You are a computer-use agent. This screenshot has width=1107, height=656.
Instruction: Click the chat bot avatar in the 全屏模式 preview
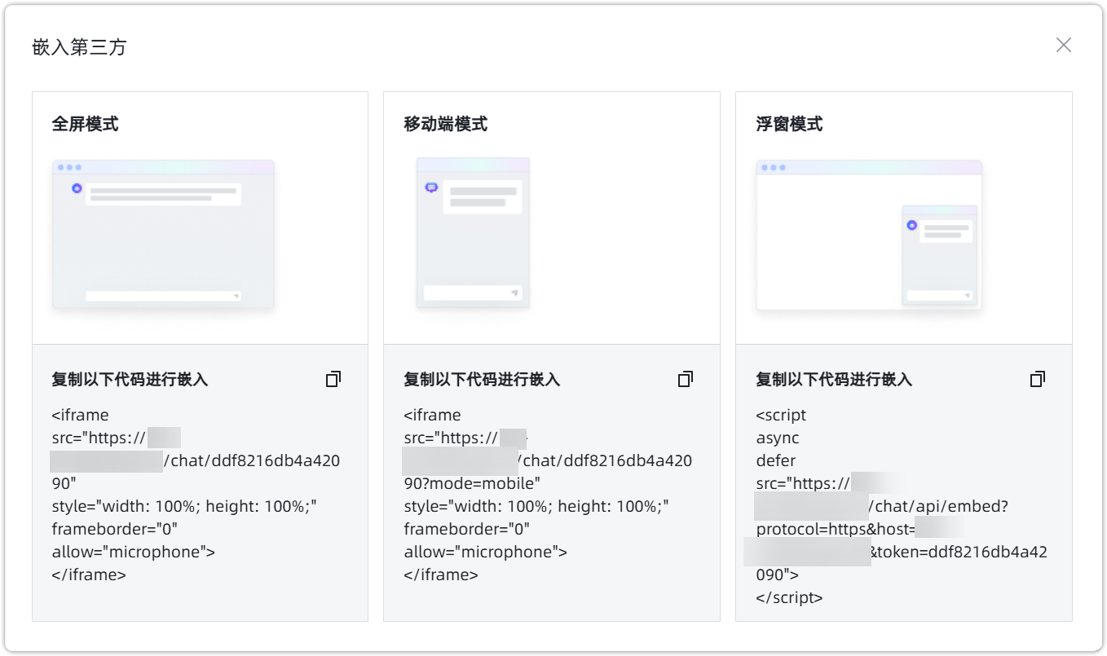coord(76,188)
